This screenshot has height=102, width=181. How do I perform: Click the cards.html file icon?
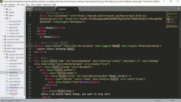[x=7, y=60]
